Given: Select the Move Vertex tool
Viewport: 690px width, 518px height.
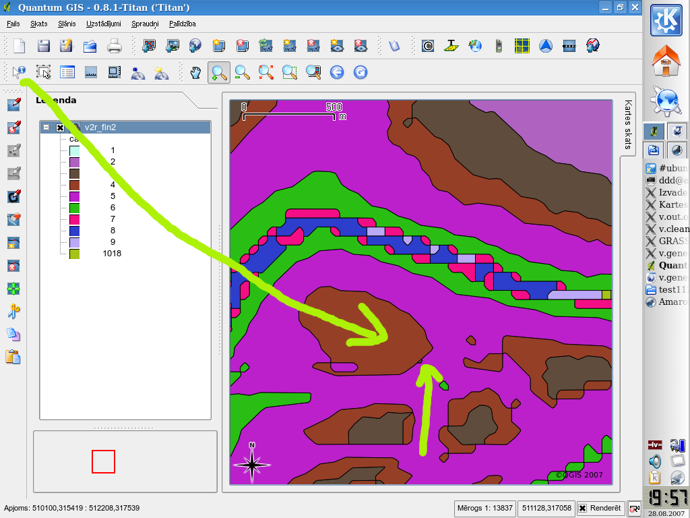Looking at the screenshot, I should click(13, 289).
